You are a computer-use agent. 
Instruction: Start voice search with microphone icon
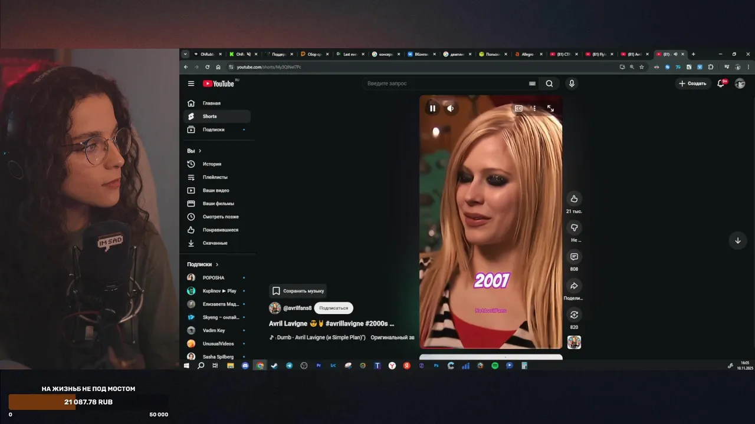pos(571,84)
